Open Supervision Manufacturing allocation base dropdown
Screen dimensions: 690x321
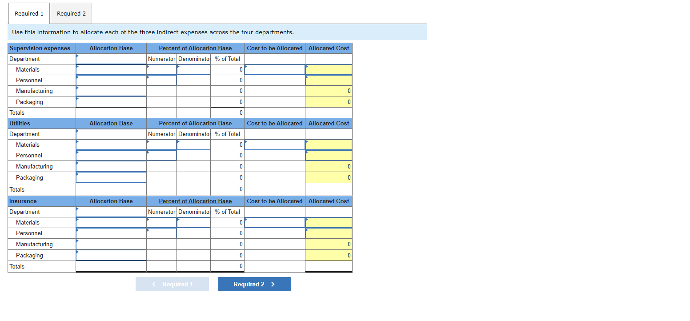(111, 91)
